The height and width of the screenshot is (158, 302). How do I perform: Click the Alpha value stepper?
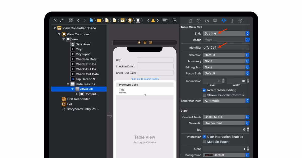pos(248,149)
